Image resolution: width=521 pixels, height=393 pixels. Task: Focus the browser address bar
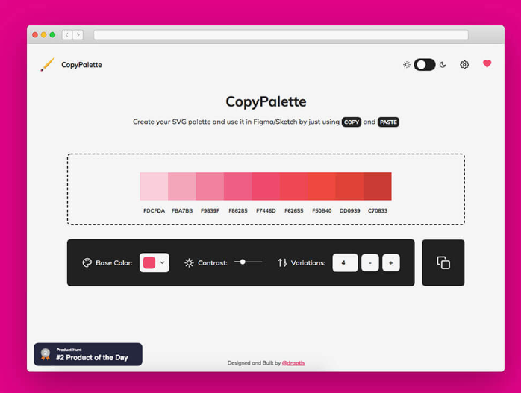click(x=281, y=34)
